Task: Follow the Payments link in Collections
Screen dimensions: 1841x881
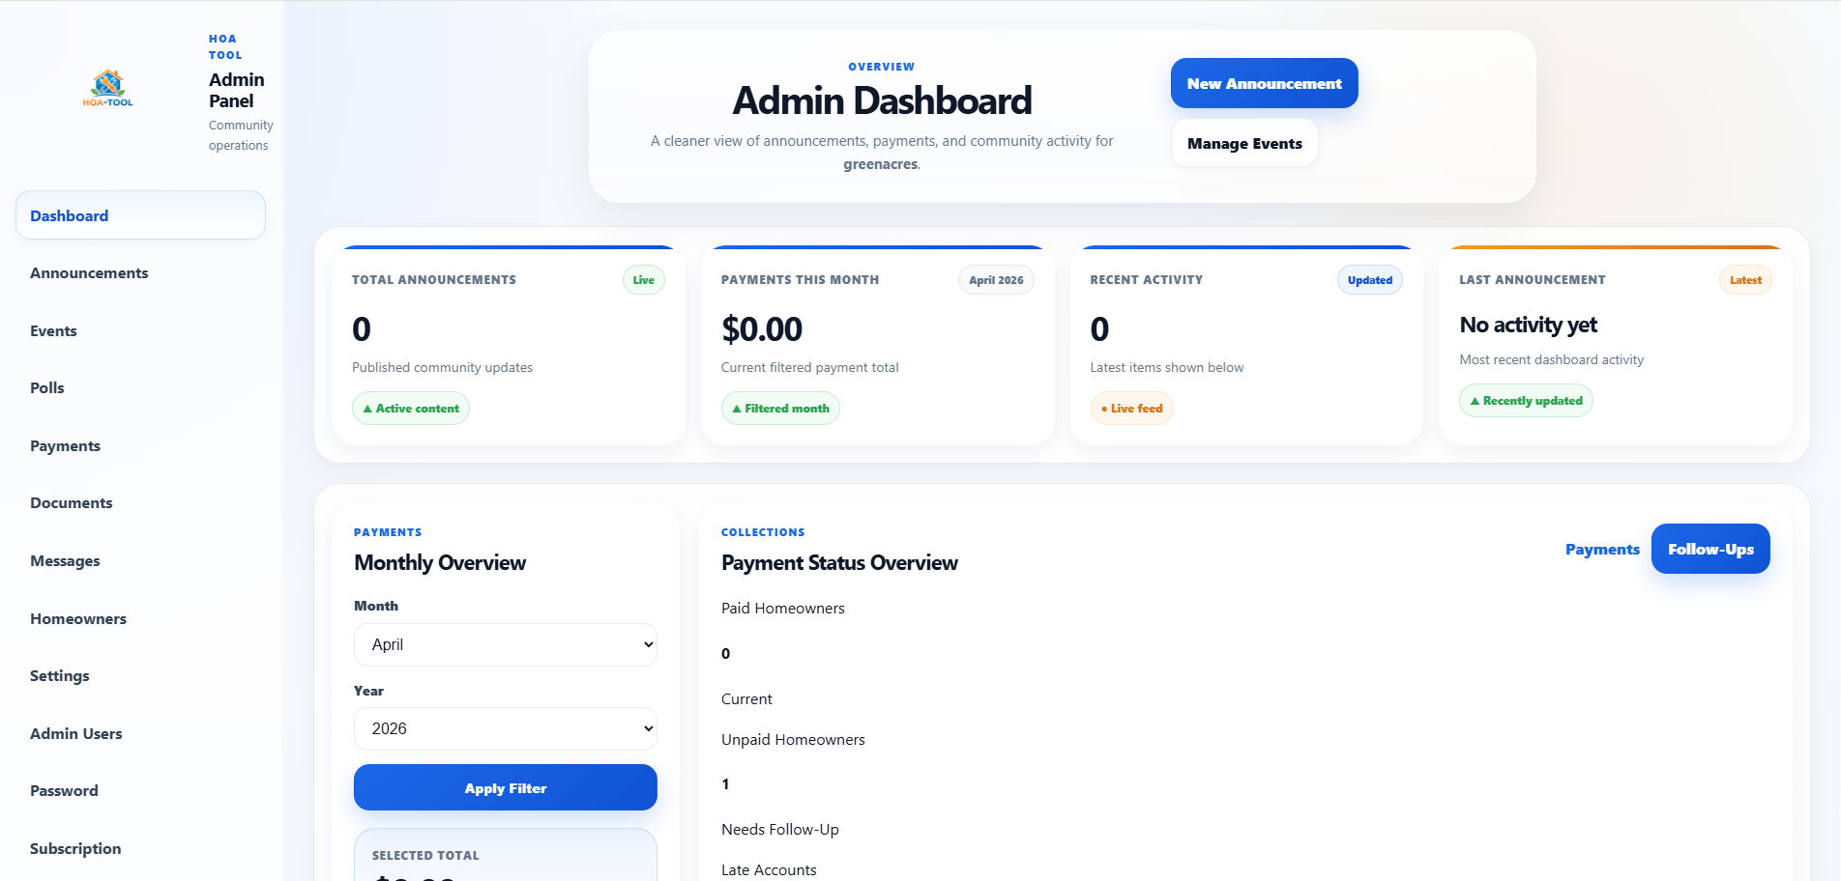Action: [x=1602, y=549]
